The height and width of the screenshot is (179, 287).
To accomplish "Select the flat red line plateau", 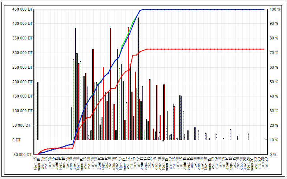I will coord(205,49).
